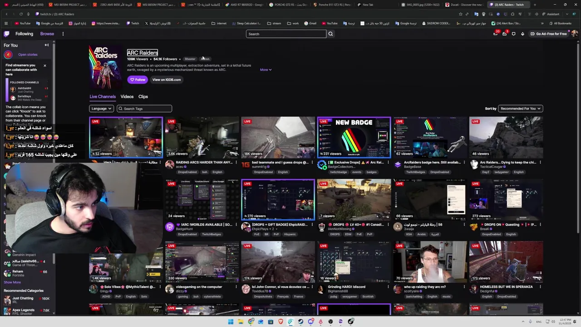Click View on IGDB.com
581x327 pixels.
click(166, 79)
